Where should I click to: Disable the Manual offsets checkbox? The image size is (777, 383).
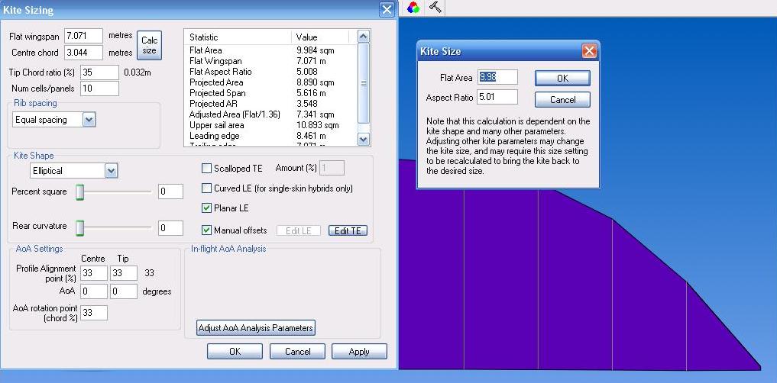(x=207, y=230)
